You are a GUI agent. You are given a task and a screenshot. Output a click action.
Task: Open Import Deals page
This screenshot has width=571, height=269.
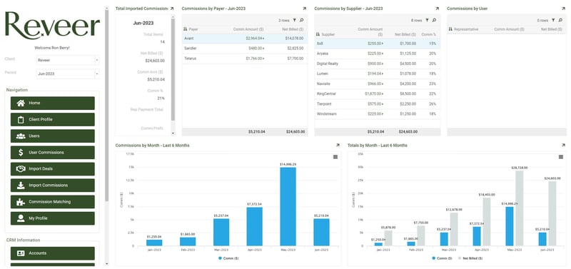click(52, 169)
